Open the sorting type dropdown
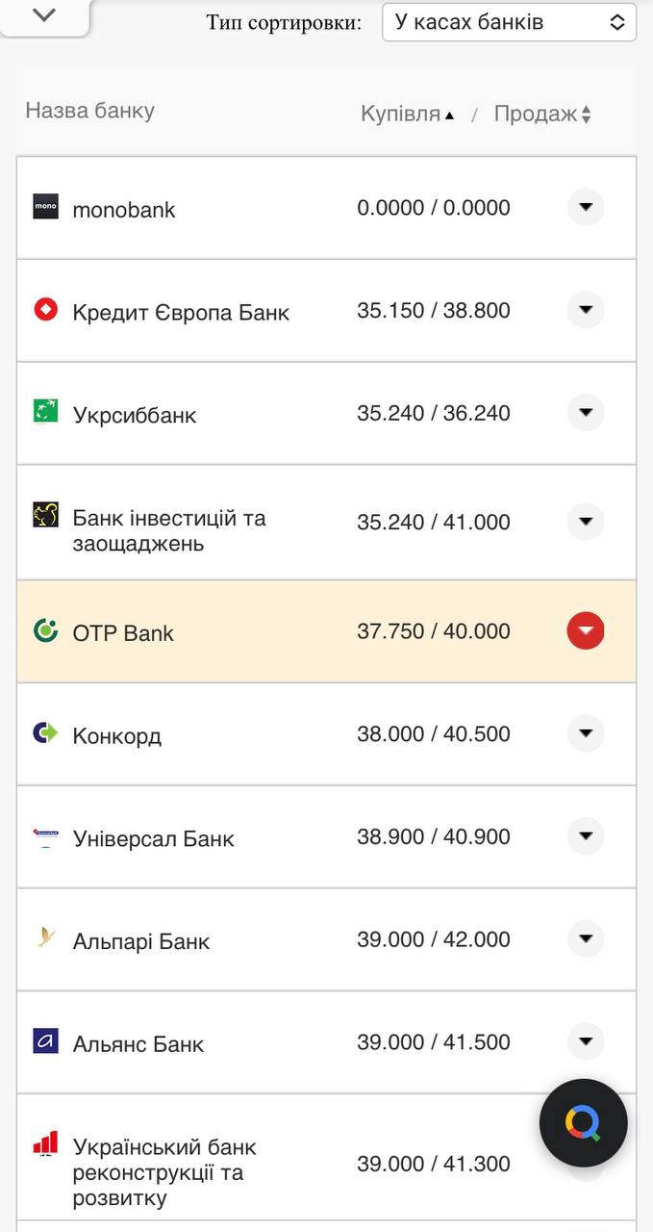This screenshot has height=1232, width=653. click(508, 21)
